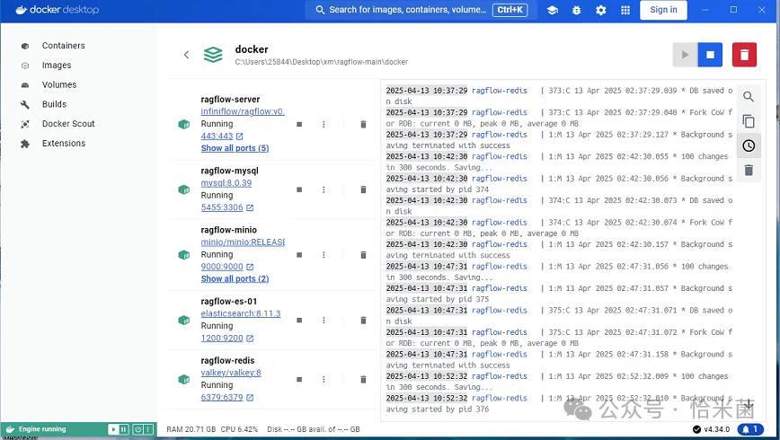780x440 pixels.
Task: Open the minio/minio image link
Action: coord(243,242)
